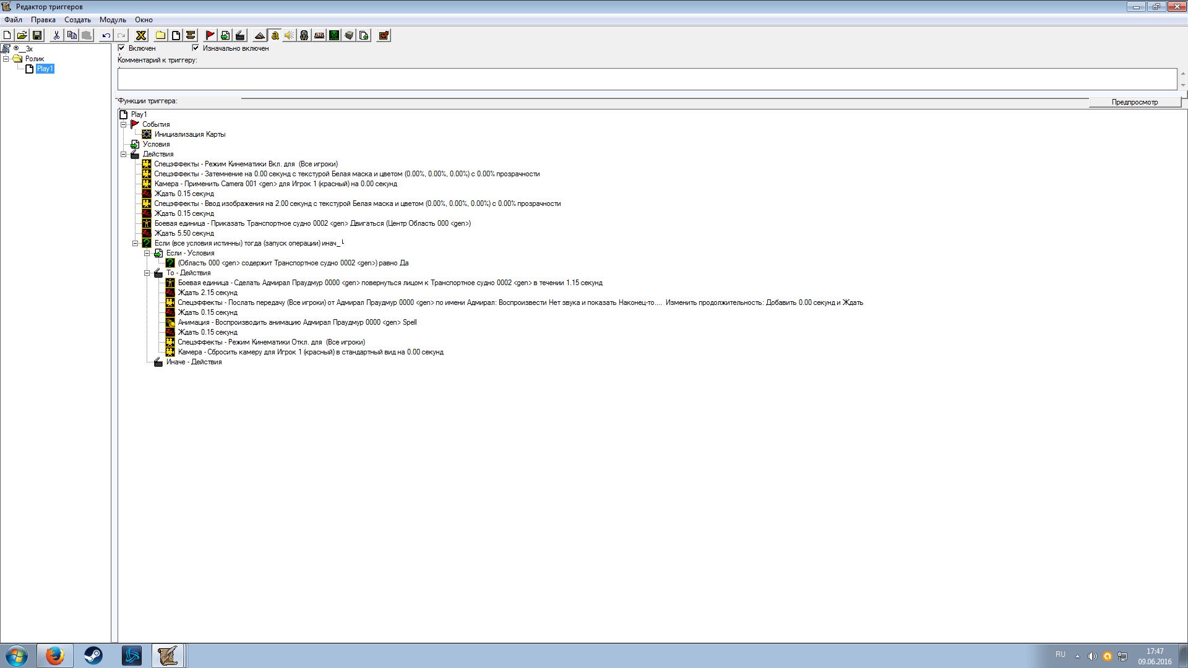The image size is (1188, 668).
Task: Click the New Action clapperboard toolbar icon
Action: tap(240, 35)
